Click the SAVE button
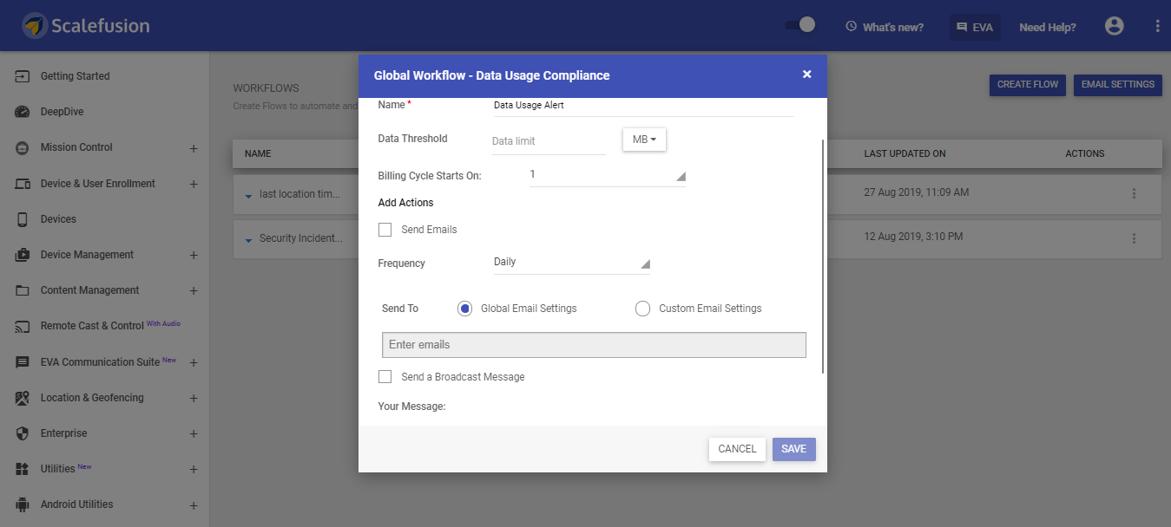This screenshot has height=527, width=1171. pos(793,449)
